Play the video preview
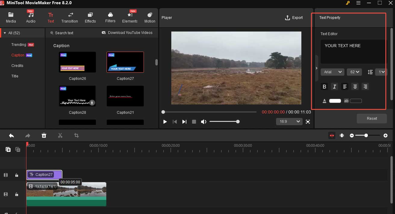 [165, 122]
